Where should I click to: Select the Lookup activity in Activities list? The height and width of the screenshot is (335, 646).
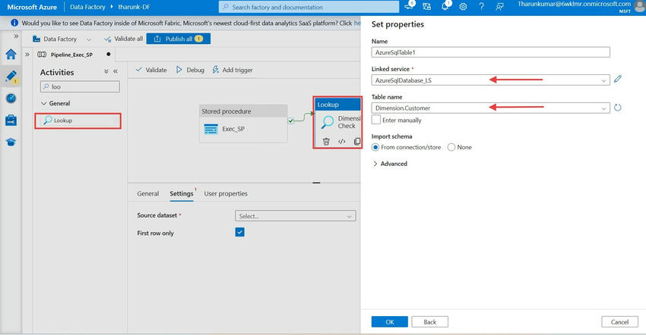78,121
